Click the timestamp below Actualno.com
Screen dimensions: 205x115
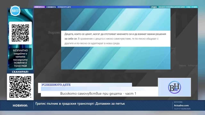click(182, 109)
